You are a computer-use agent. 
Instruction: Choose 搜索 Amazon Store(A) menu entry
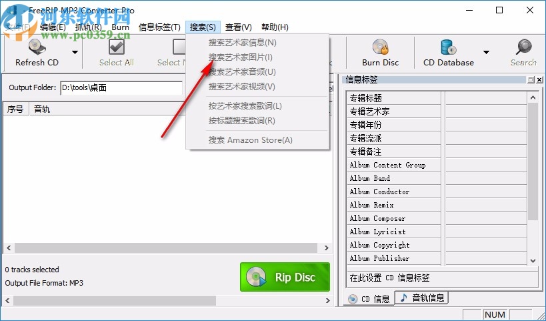(x=258, y=140)
